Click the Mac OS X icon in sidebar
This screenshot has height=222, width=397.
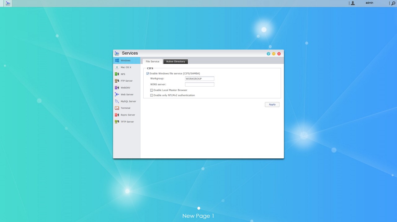point(117,67)
